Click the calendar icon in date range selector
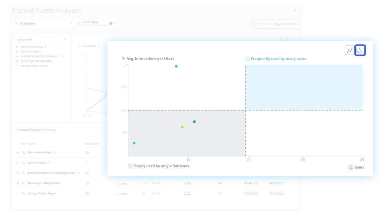This screenshot has width=386, height=217. [80, 23]
